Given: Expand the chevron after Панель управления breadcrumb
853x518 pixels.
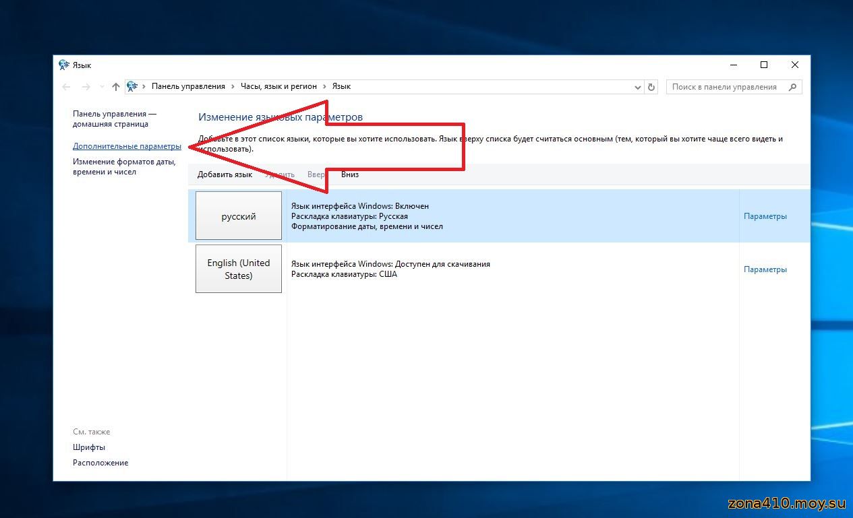Looking at the screenshot, I should pos(233,87).
